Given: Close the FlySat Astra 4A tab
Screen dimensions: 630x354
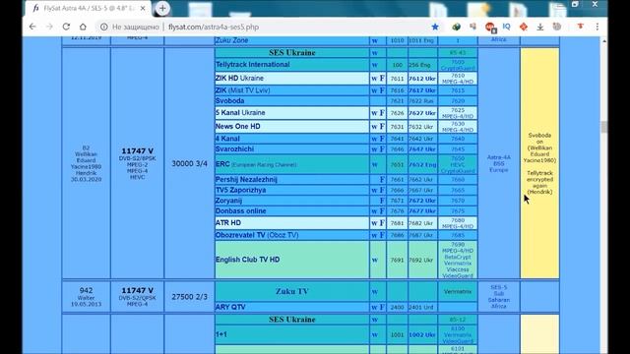Looking at the screenshot, I should coord(143,8).
